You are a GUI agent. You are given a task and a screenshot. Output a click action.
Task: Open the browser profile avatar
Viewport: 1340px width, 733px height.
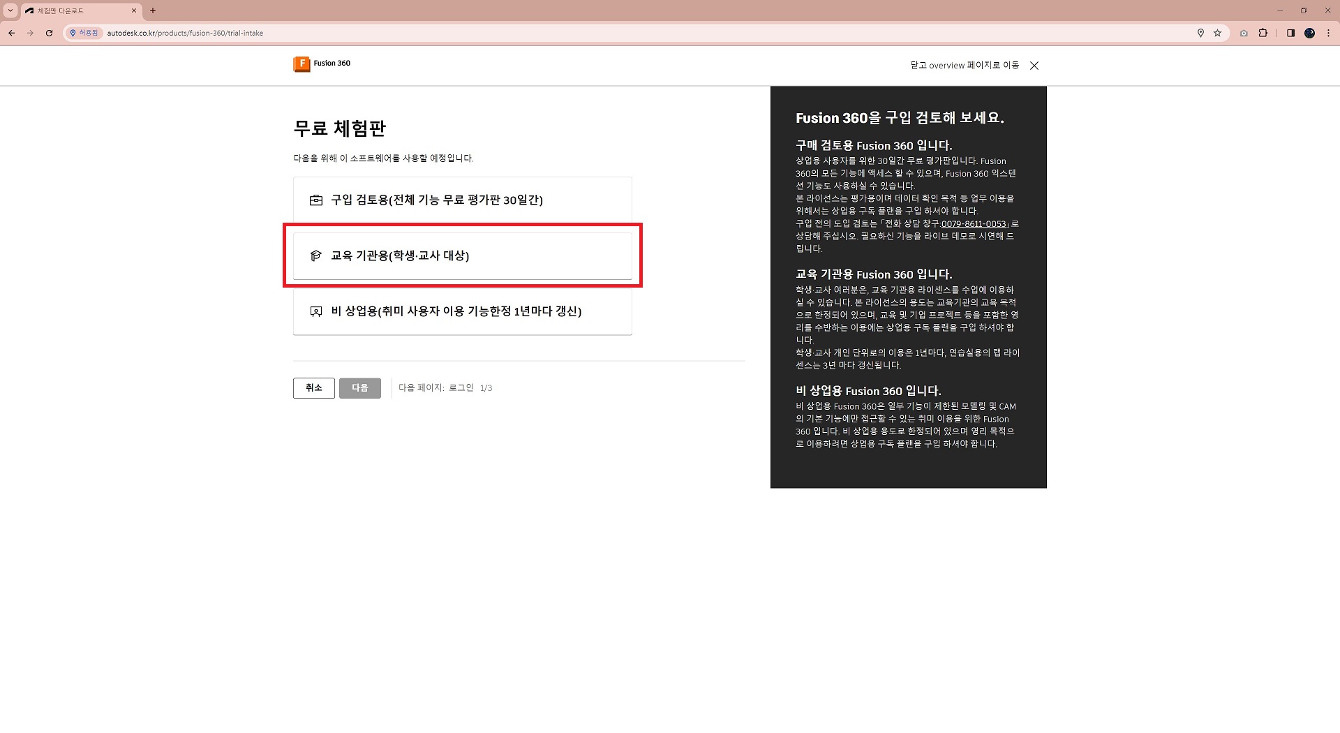pyautogui.click(x=1310, y=33)
